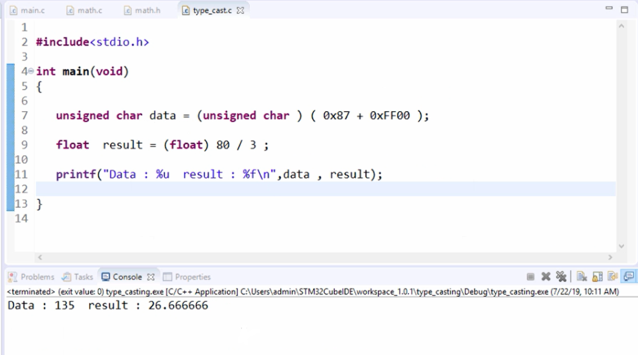The height and width of the screenshot is (355, 638).
Task: Click Remove All Terminated Launches icon
Action: (x=560, y=277)
